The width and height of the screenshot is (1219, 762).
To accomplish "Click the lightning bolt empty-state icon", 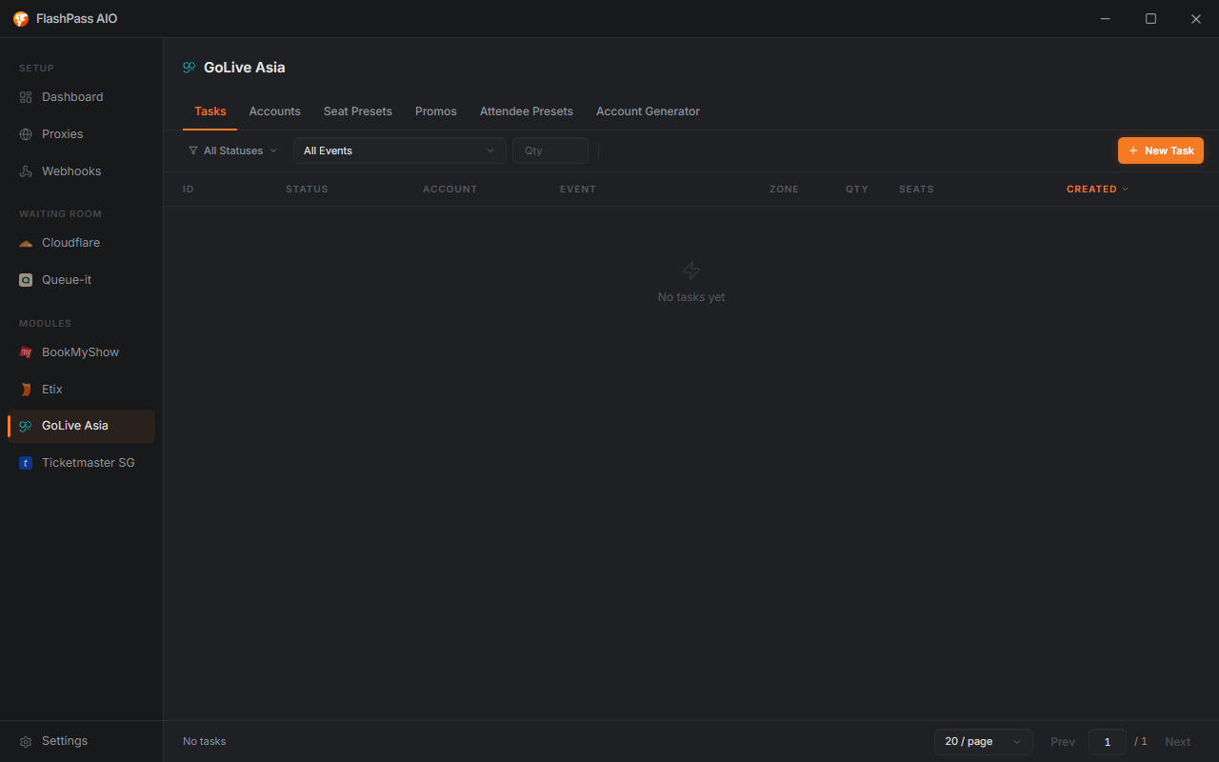I will click(691, 271).
